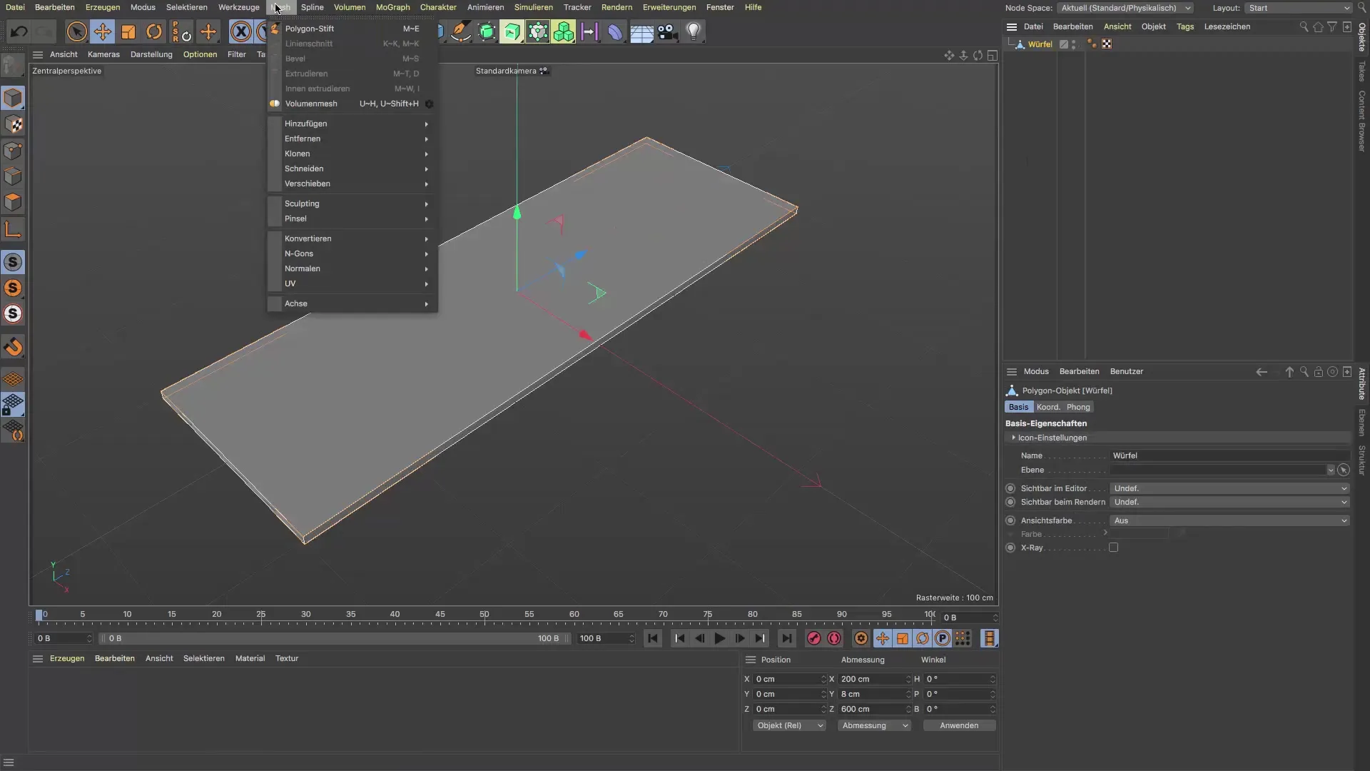Click the planar workplane orange grid icon
The width and height of the screenshot is (1370, 771).
pos(13,379)
